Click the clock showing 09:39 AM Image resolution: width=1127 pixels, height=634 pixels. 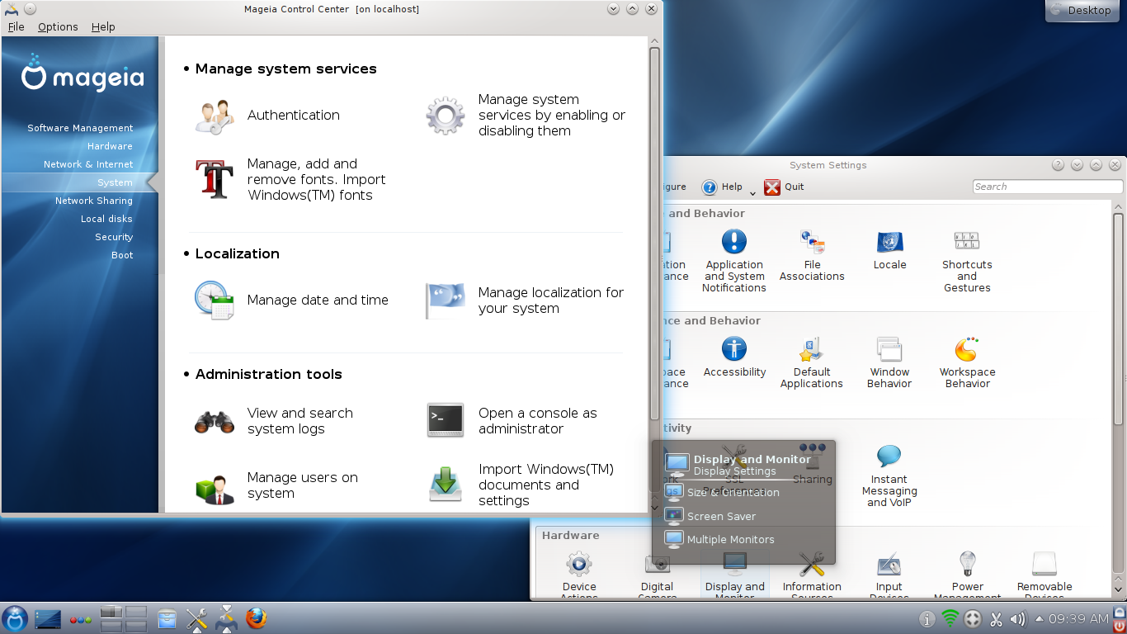tap(1078, 618)
